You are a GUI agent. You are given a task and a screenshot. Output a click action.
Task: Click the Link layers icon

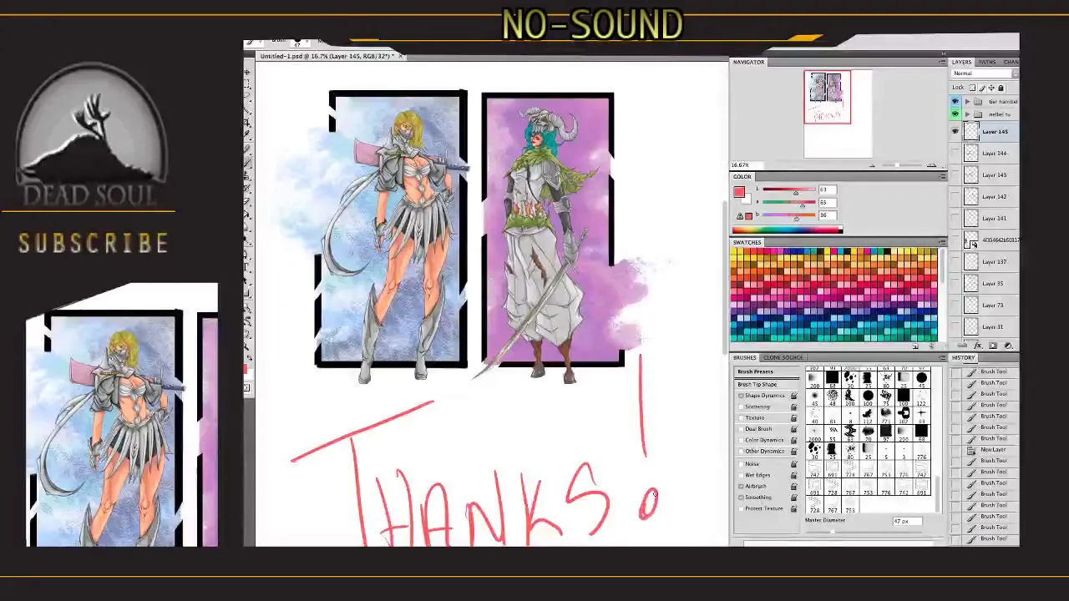(962, 346)
